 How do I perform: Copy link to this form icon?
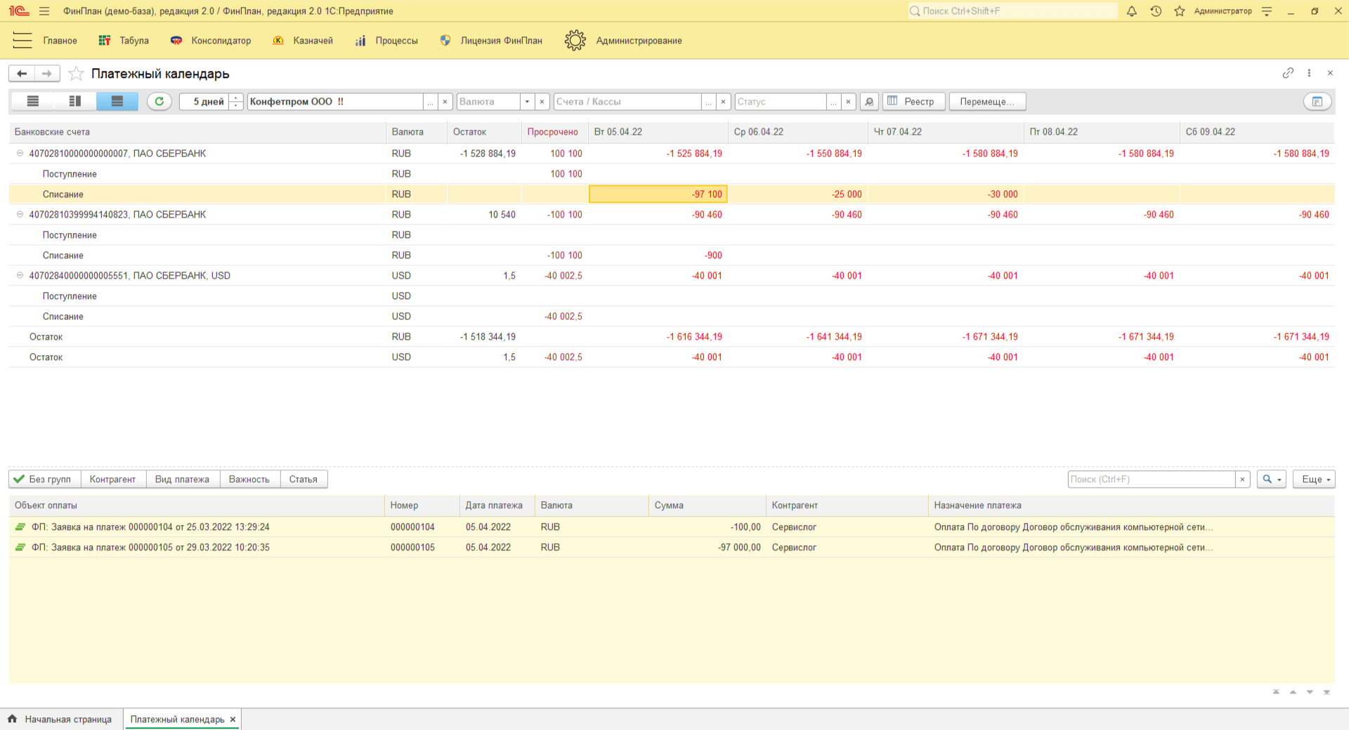pyautogui.click(x=1287, y=73)
